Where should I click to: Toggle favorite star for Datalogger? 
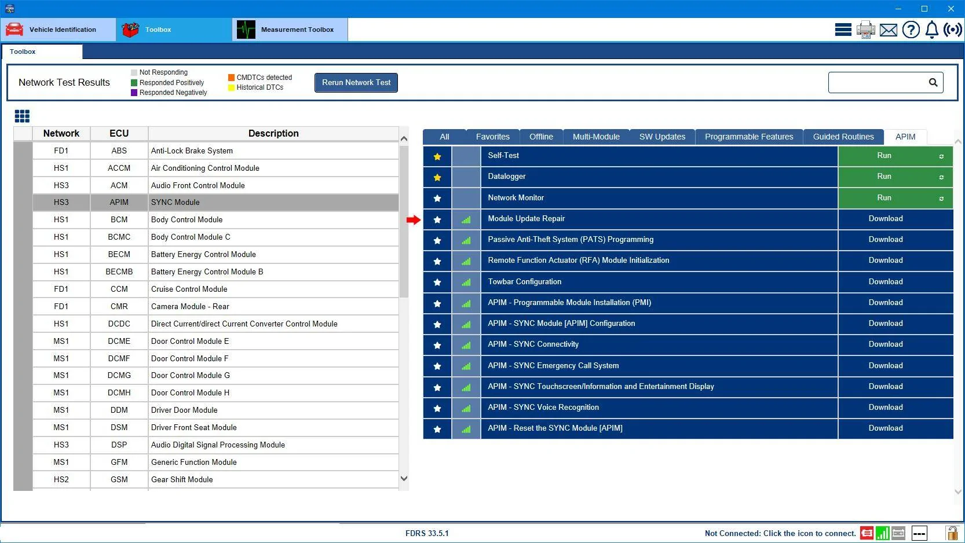[x=437, y=177]
